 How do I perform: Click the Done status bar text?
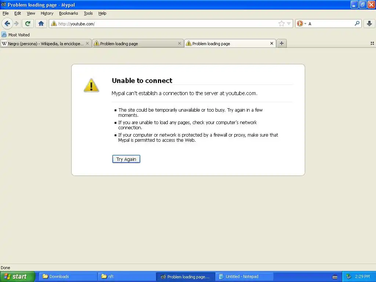pos(5,268)
